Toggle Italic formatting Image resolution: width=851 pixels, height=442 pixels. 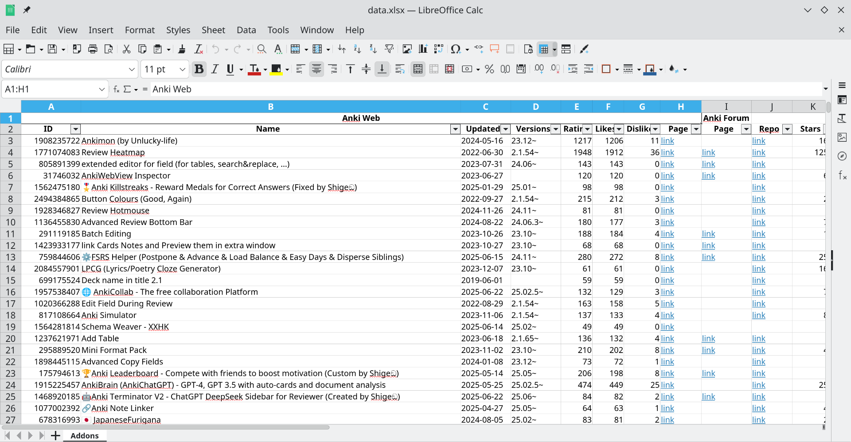[215, 69]
